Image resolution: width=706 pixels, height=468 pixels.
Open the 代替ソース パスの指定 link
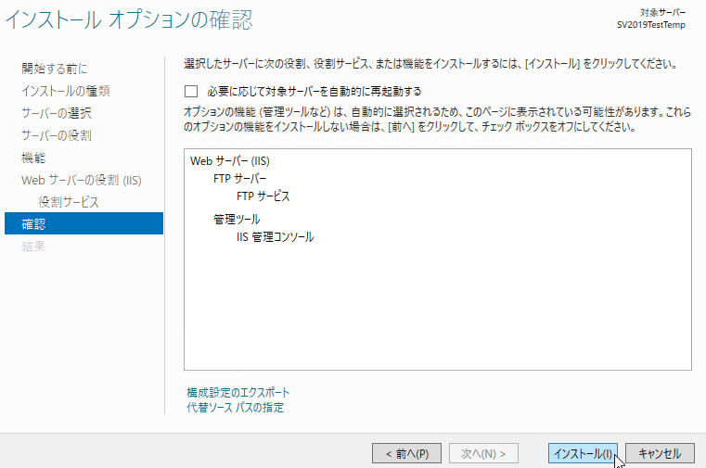pyautogui.click(x=235, y=408)
